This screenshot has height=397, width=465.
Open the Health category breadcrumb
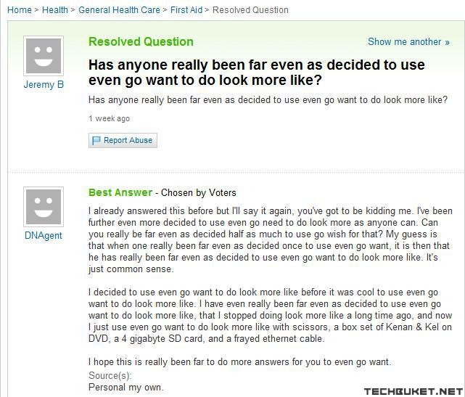tap(55, 10)
